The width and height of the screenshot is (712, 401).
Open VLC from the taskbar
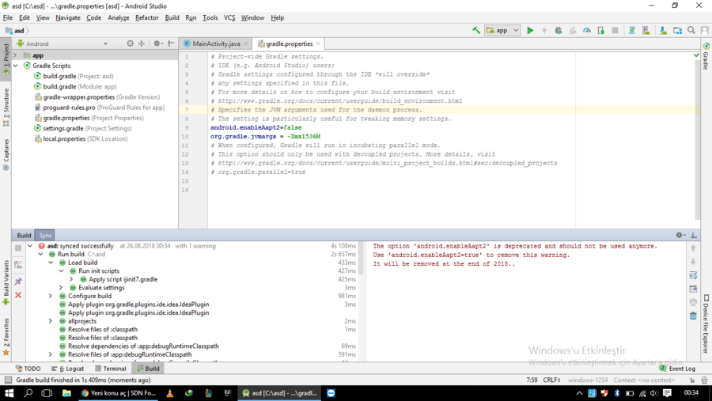(x=170, y=393)
